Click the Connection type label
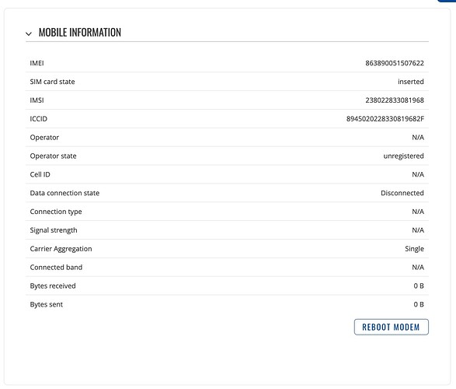Screen dimensions: 456x389 (x=56, y=212)
